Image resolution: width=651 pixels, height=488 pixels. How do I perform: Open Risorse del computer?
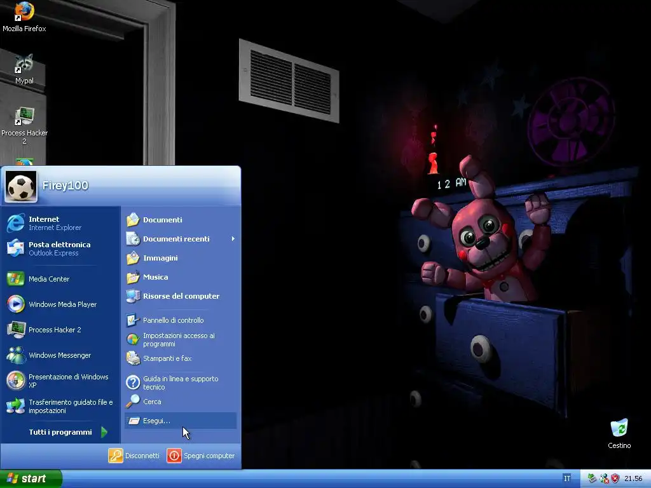coord(181,296)
